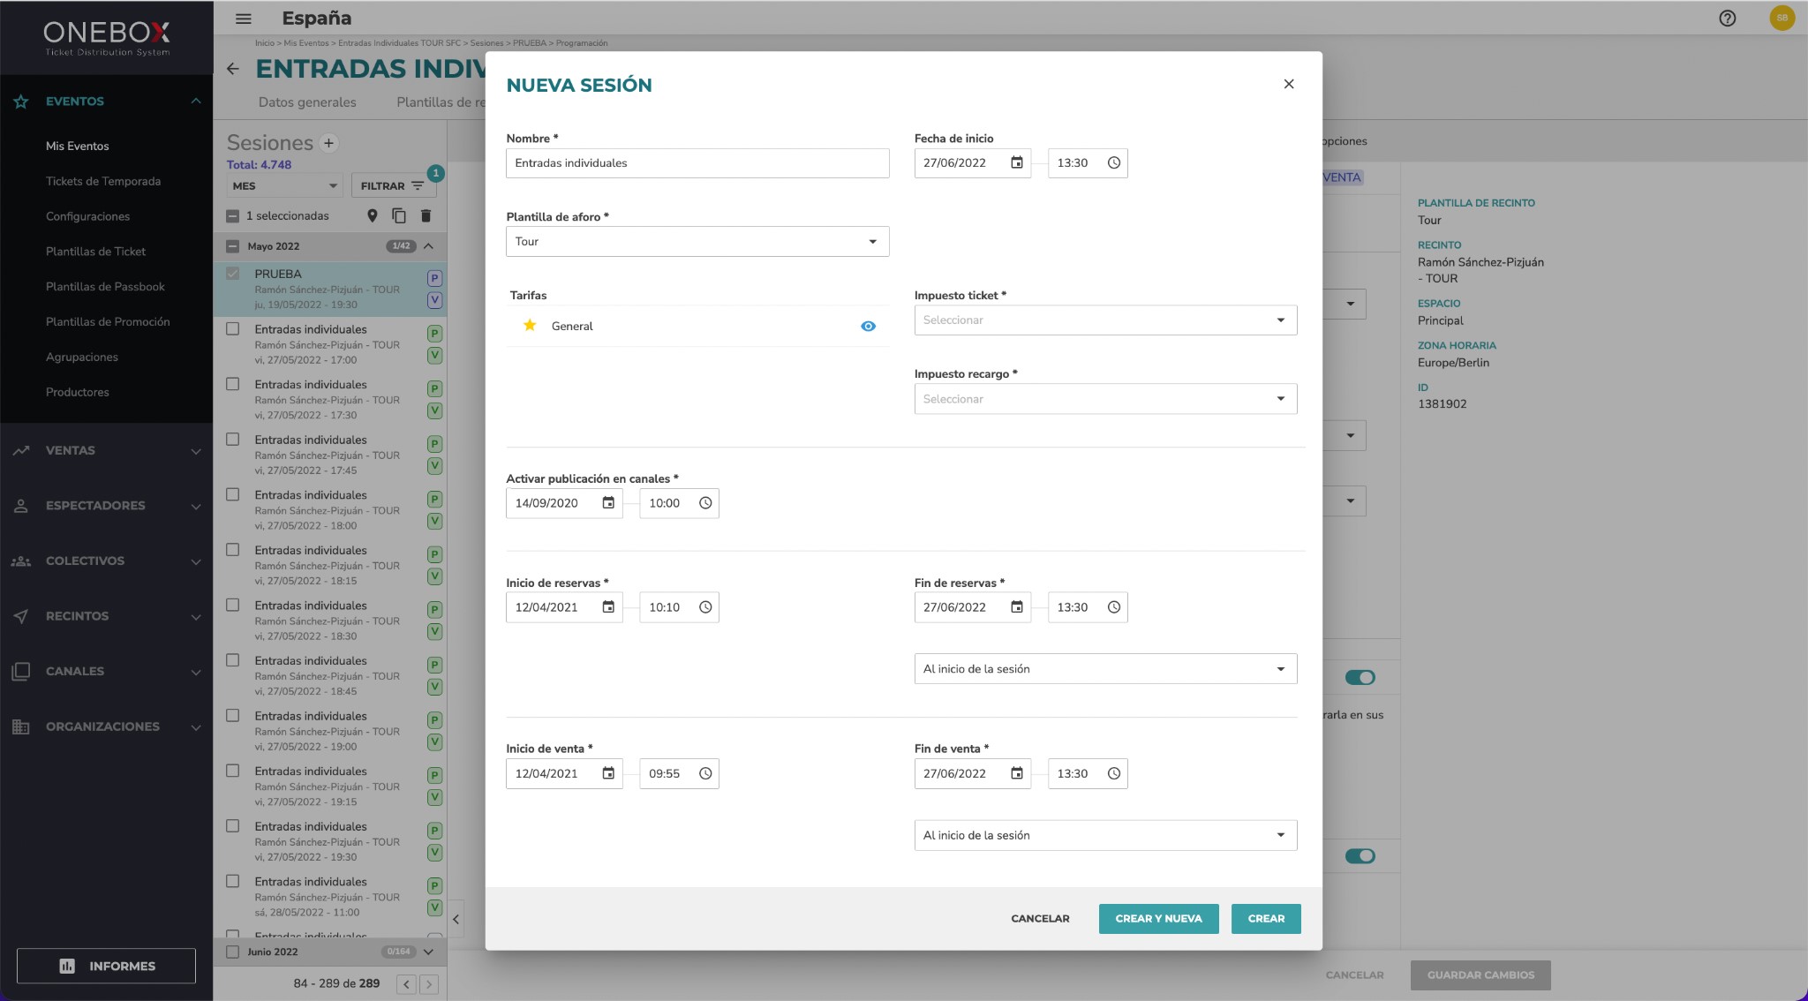
Task: Open calendar picker for Fecha de inicio
Action: click(x=1016, y=163)
